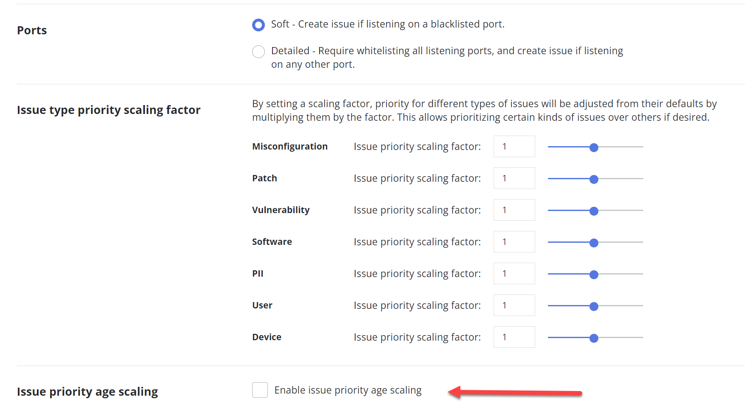This screenshot has height=419, width=745.
Task: Click the Device priority slider handle
Action: pos(594,338)
